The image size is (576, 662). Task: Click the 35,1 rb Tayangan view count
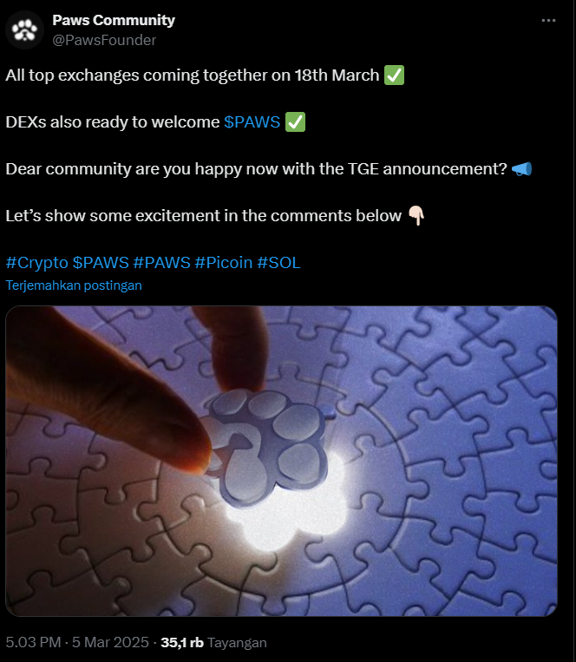(213, 642)
